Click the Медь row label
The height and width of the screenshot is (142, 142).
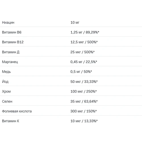click(6, 72)
